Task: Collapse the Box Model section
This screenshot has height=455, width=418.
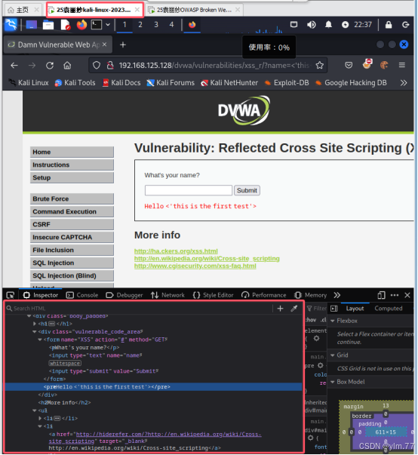Action: (333, 382)
